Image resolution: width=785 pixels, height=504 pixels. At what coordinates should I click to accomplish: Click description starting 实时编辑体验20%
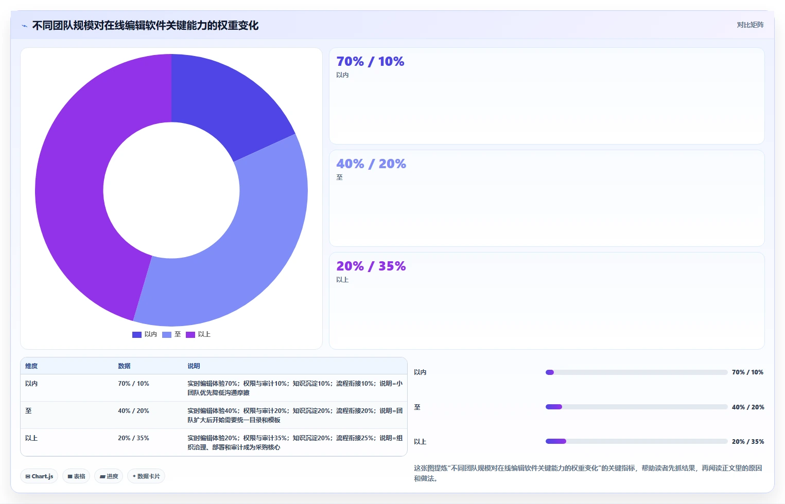295,443
